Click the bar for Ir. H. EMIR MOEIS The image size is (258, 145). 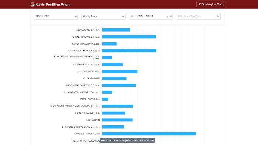point(120,71)
